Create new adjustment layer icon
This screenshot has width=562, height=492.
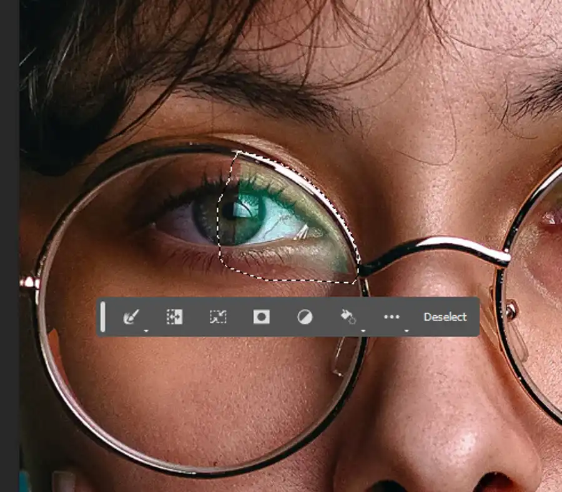pyautogui.click(x=305, y=317)
